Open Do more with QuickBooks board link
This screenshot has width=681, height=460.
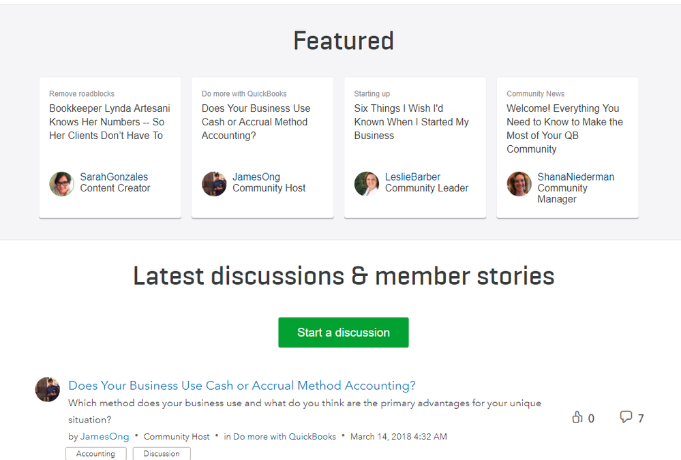[x=284, y=437]
